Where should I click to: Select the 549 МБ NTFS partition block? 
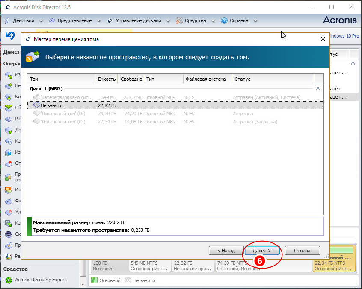coord(150,266)
